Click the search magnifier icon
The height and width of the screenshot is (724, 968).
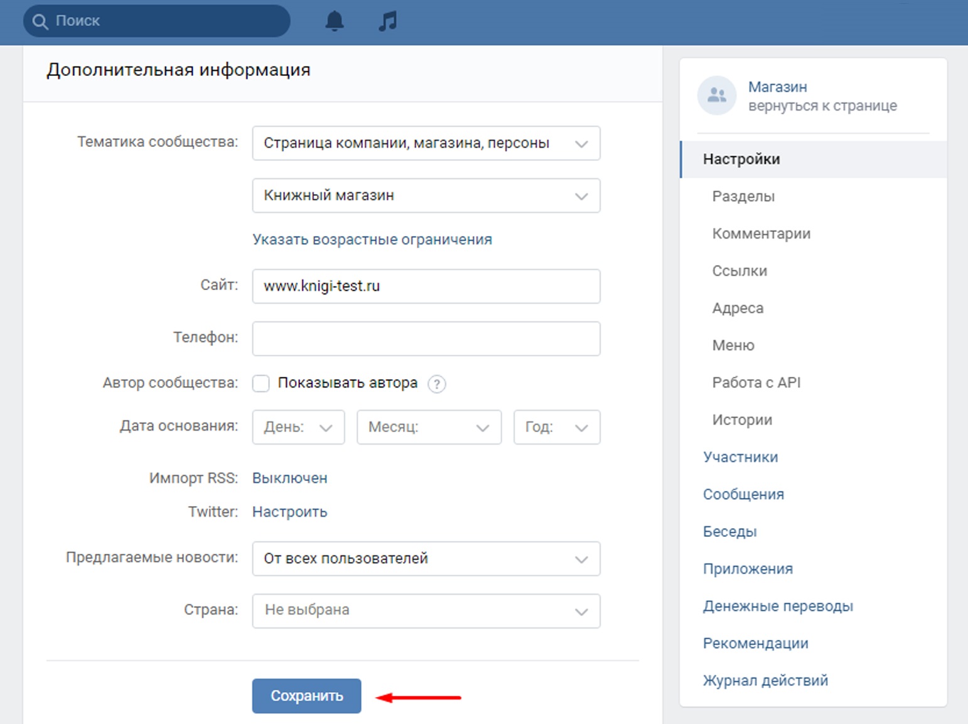pyautogui.click(x=40, y=21)
